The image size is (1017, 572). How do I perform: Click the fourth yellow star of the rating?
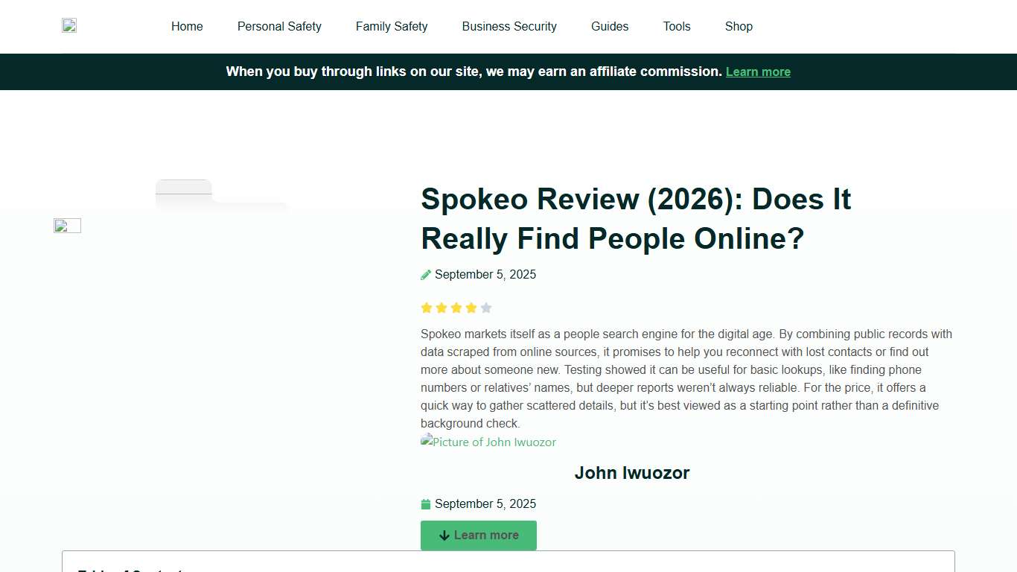pyautogui.click(x=471, y=308)
